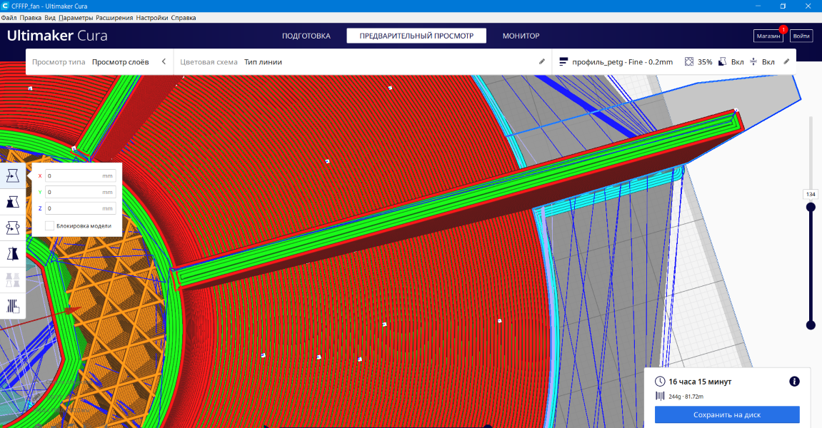Click the infill 35% icon

pos(689,62)
